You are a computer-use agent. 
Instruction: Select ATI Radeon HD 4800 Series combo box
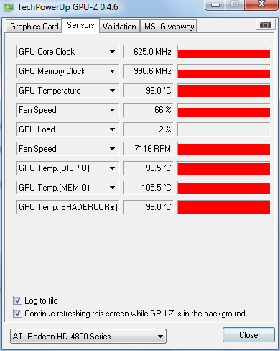(x=88, y=337)
